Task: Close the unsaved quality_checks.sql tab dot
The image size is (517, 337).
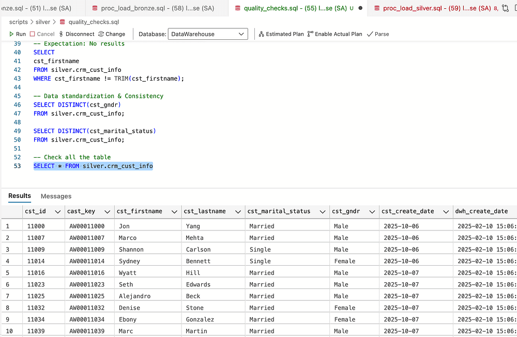Action: tap(360, 8)
